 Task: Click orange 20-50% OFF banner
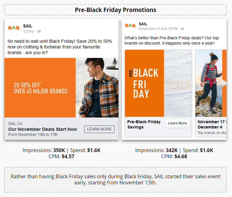[x=40, y=88]
